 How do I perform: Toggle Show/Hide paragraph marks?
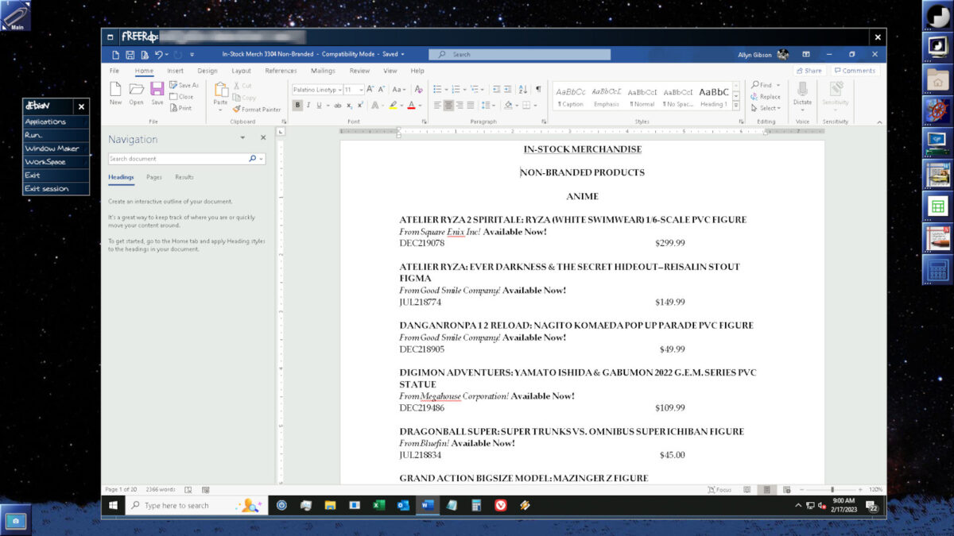[538, 90]
